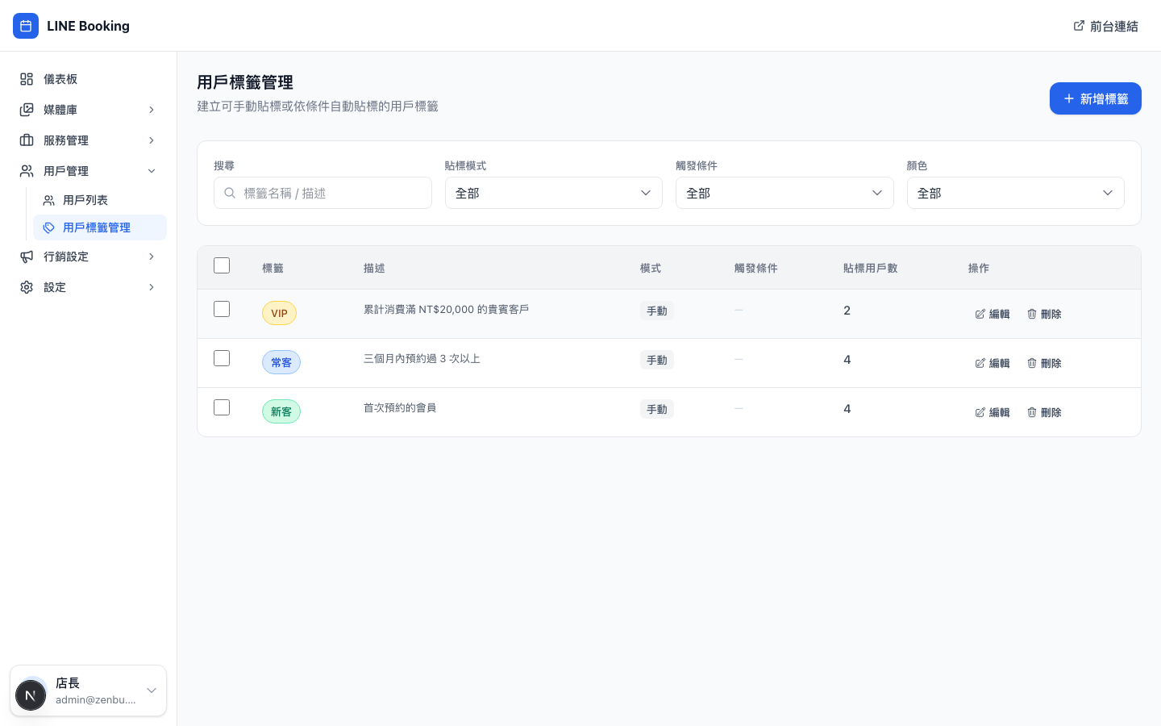1161x726 pixels.
Task: Open the 顏色 filter dropdown
Action: coord(1016,193)
